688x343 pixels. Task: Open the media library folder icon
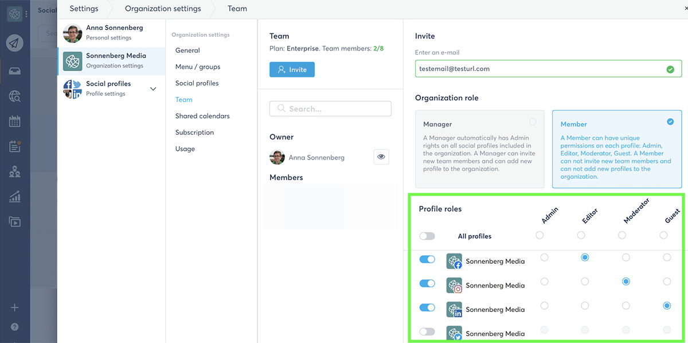(x=15, y=221)
